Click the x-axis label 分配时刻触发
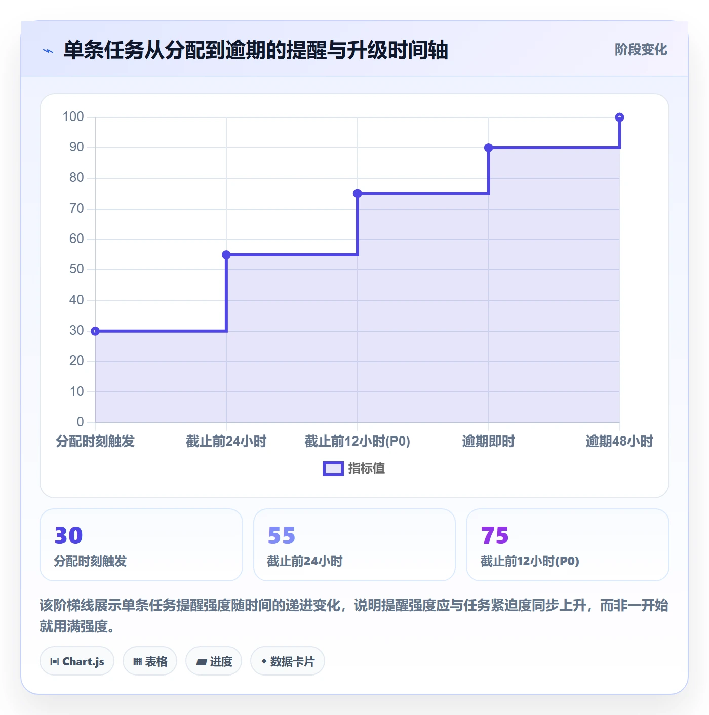The image size is (709, 715). [x=95, y=442]
